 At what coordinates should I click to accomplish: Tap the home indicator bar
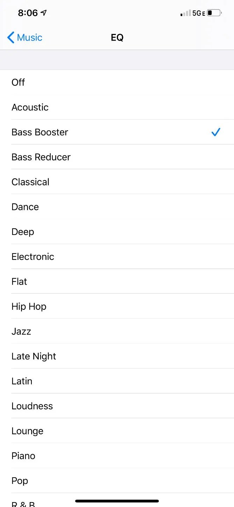[117, 501]
